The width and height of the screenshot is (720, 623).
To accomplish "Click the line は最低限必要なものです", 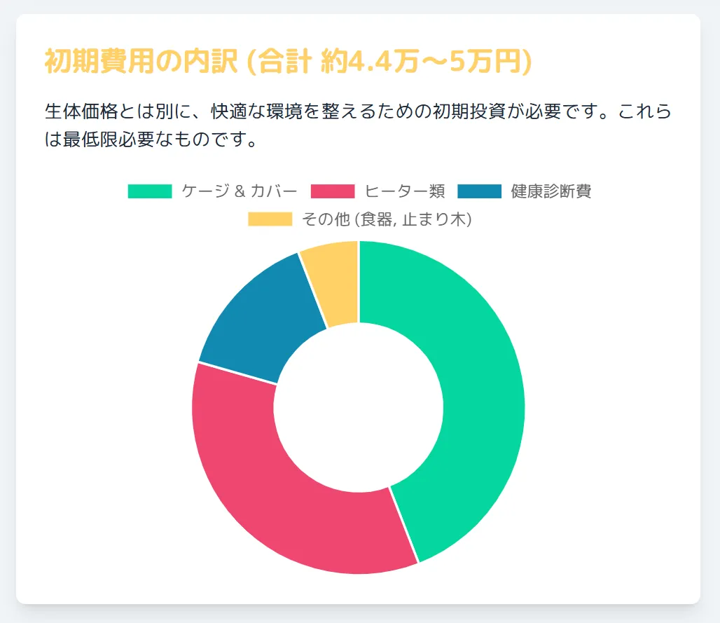I will point(151,139).
